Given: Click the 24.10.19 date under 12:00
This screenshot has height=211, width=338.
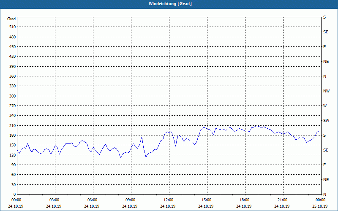Looking at the screenshot, I should pos(168,206).
